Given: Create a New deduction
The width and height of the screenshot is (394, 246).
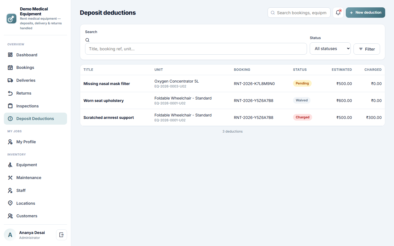Looking at the screenshot, I should pyautogui.click(x=365, y=13).
